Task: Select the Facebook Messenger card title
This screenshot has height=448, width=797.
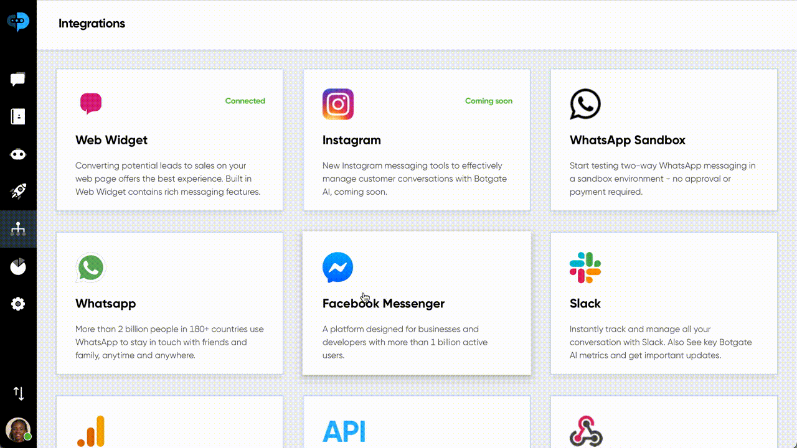Action: point(384,304)
